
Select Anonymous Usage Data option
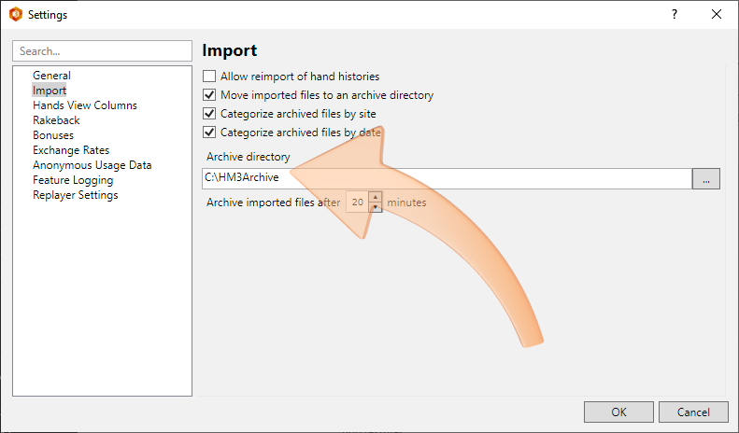point(92,165)
